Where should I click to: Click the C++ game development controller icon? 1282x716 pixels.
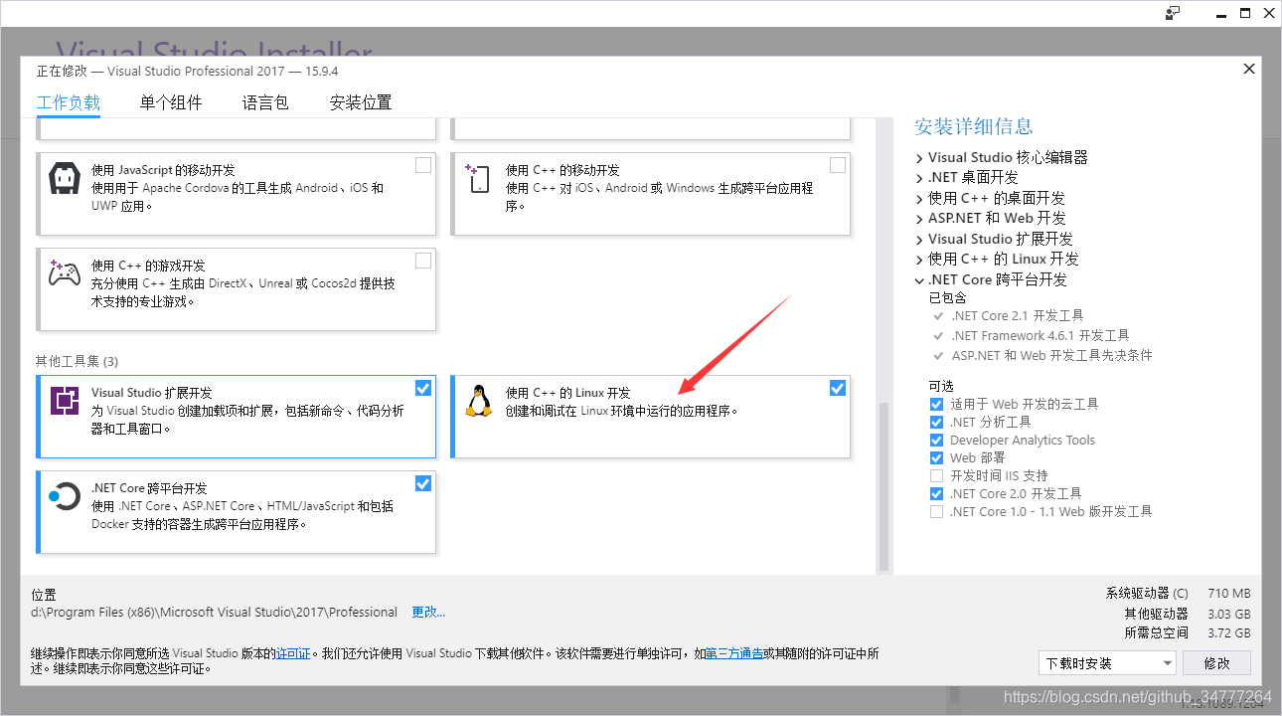[x=65, y=273]
